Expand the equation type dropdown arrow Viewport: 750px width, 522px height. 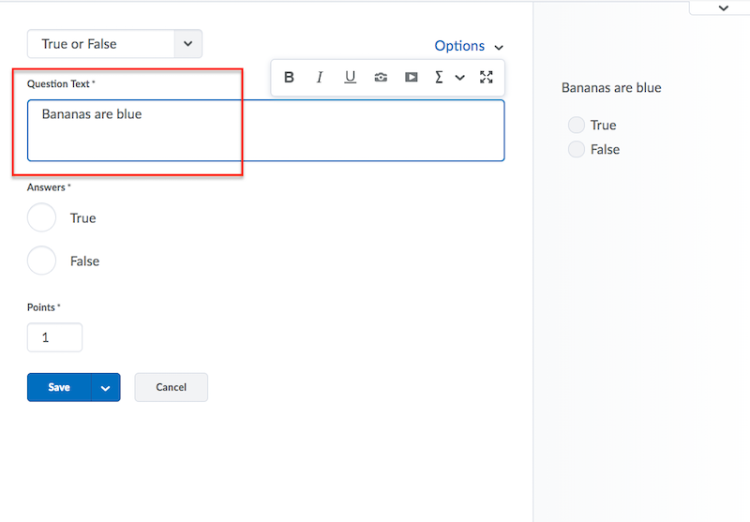[x=459, y=78]
